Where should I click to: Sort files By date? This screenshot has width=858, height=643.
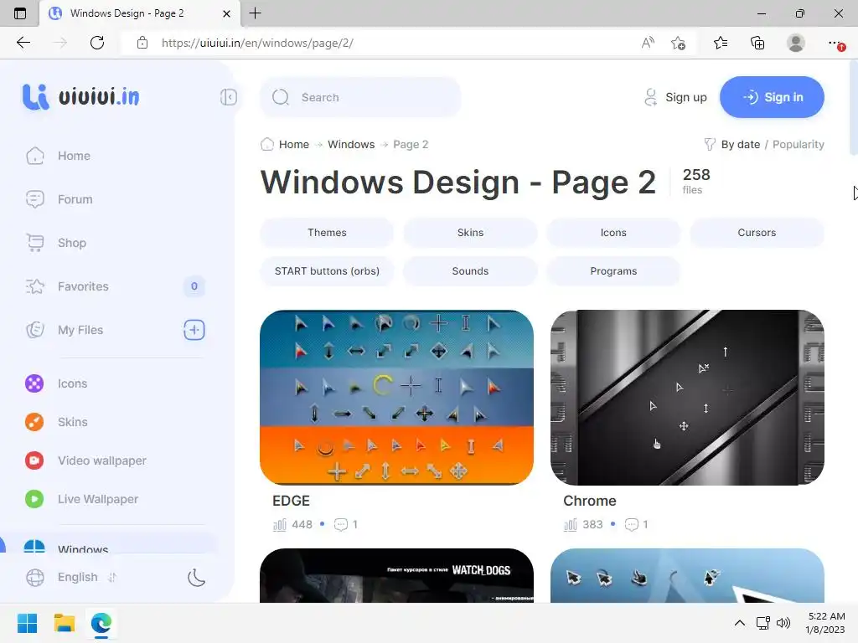(741, 145)
